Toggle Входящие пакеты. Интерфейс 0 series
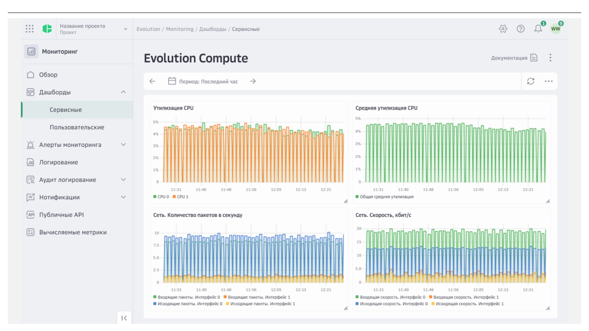 pyautogui.click(x=187, y=297)
